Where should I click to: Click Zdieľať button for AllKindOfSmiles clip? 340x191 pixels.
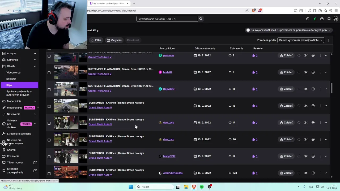286,173
